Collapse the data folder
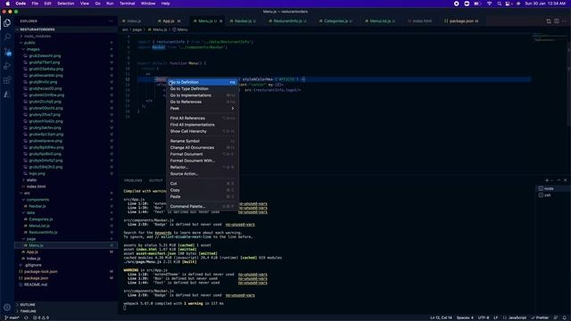The height and width of the screenshot is (321, 571). pos(30,212)
